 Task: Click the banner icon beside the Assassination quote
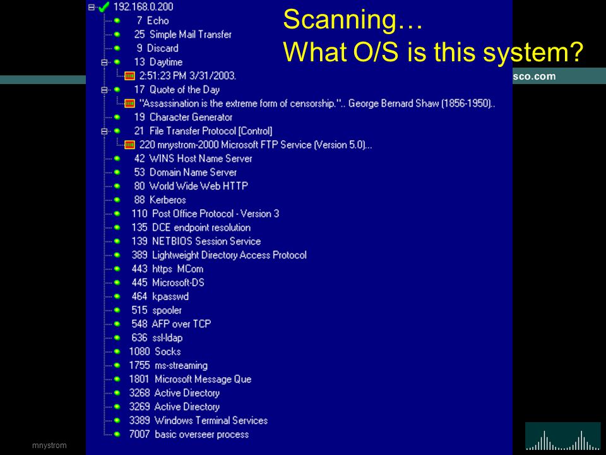129,103
